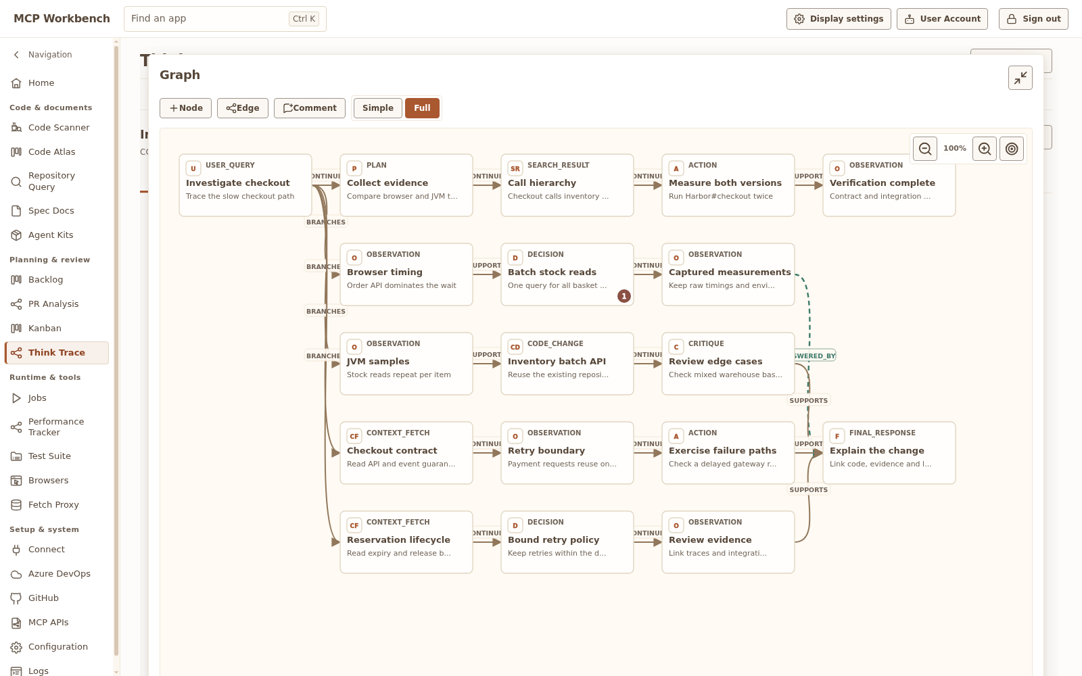This screenshot has width=1082, height=676.
Task: Open the Home menu item
Action: tap(57, 82)
